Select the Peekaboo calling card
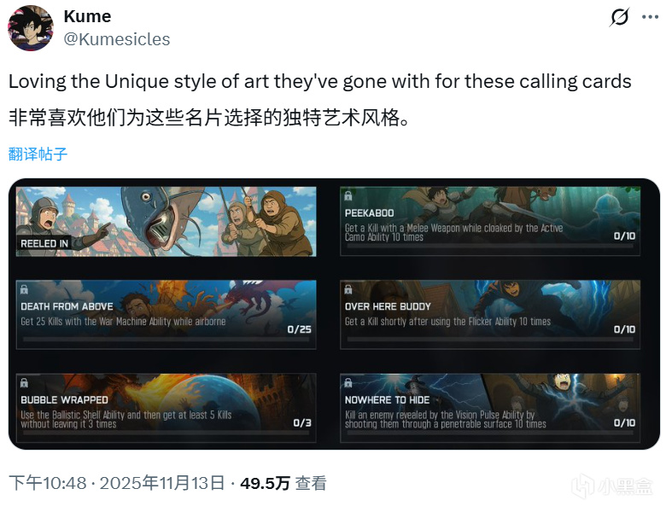This screenshot has height=512, width=672. tap(490, 221)
